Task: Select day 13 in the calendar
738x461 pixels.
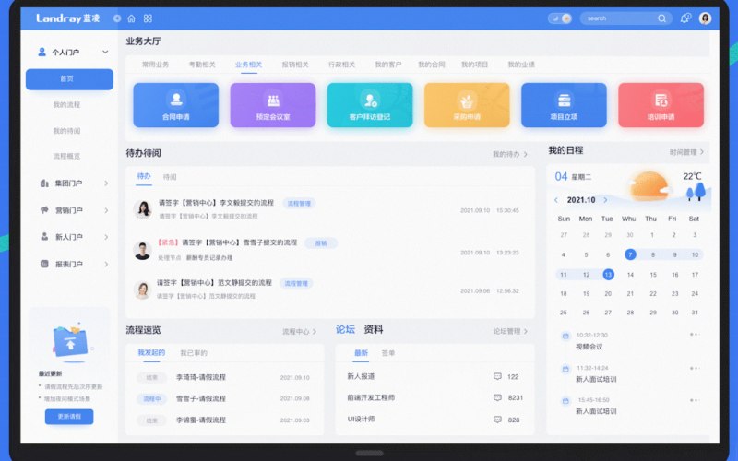Action: coord(608,274)
